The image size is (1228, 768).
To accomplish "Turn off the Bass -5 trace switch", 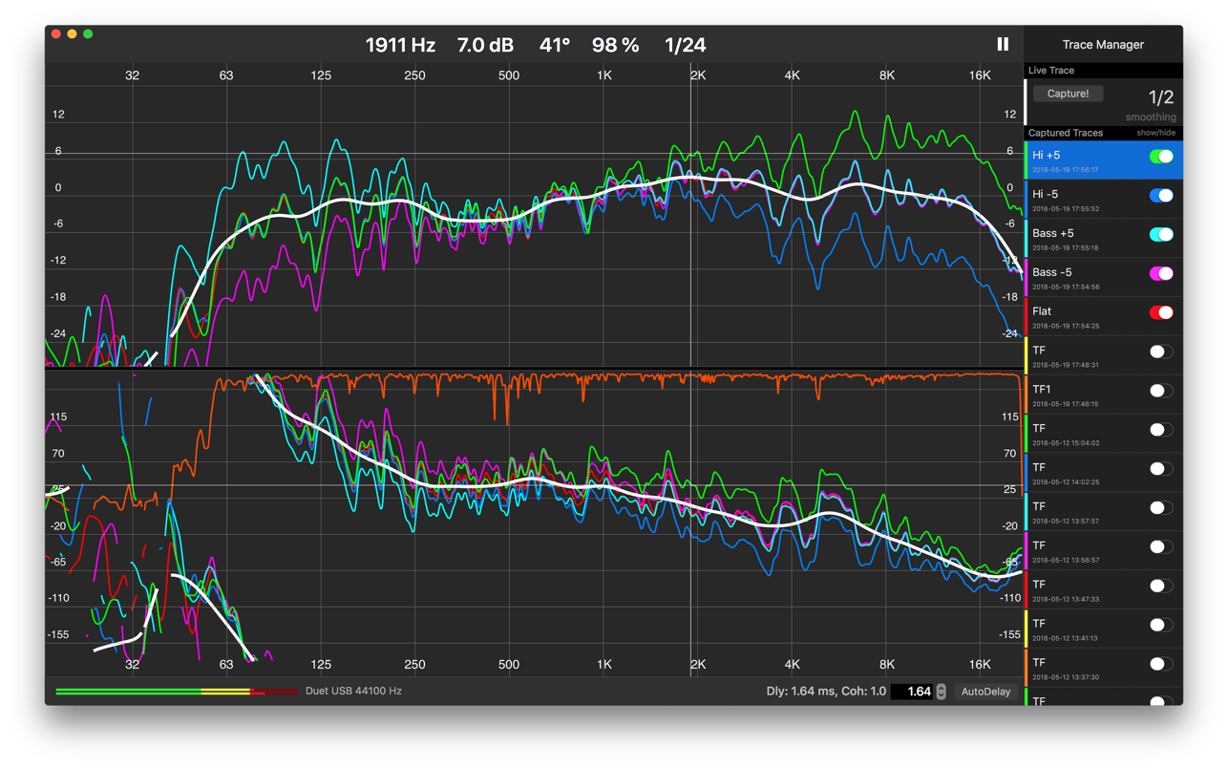I will [x=1160, y=274].
